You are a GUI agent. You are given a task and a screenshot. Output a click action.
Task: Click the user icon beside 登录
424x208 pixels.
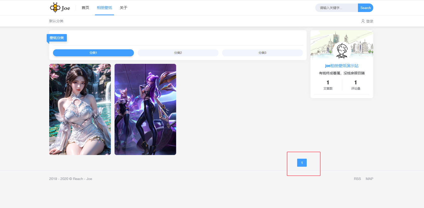[363, 21]
